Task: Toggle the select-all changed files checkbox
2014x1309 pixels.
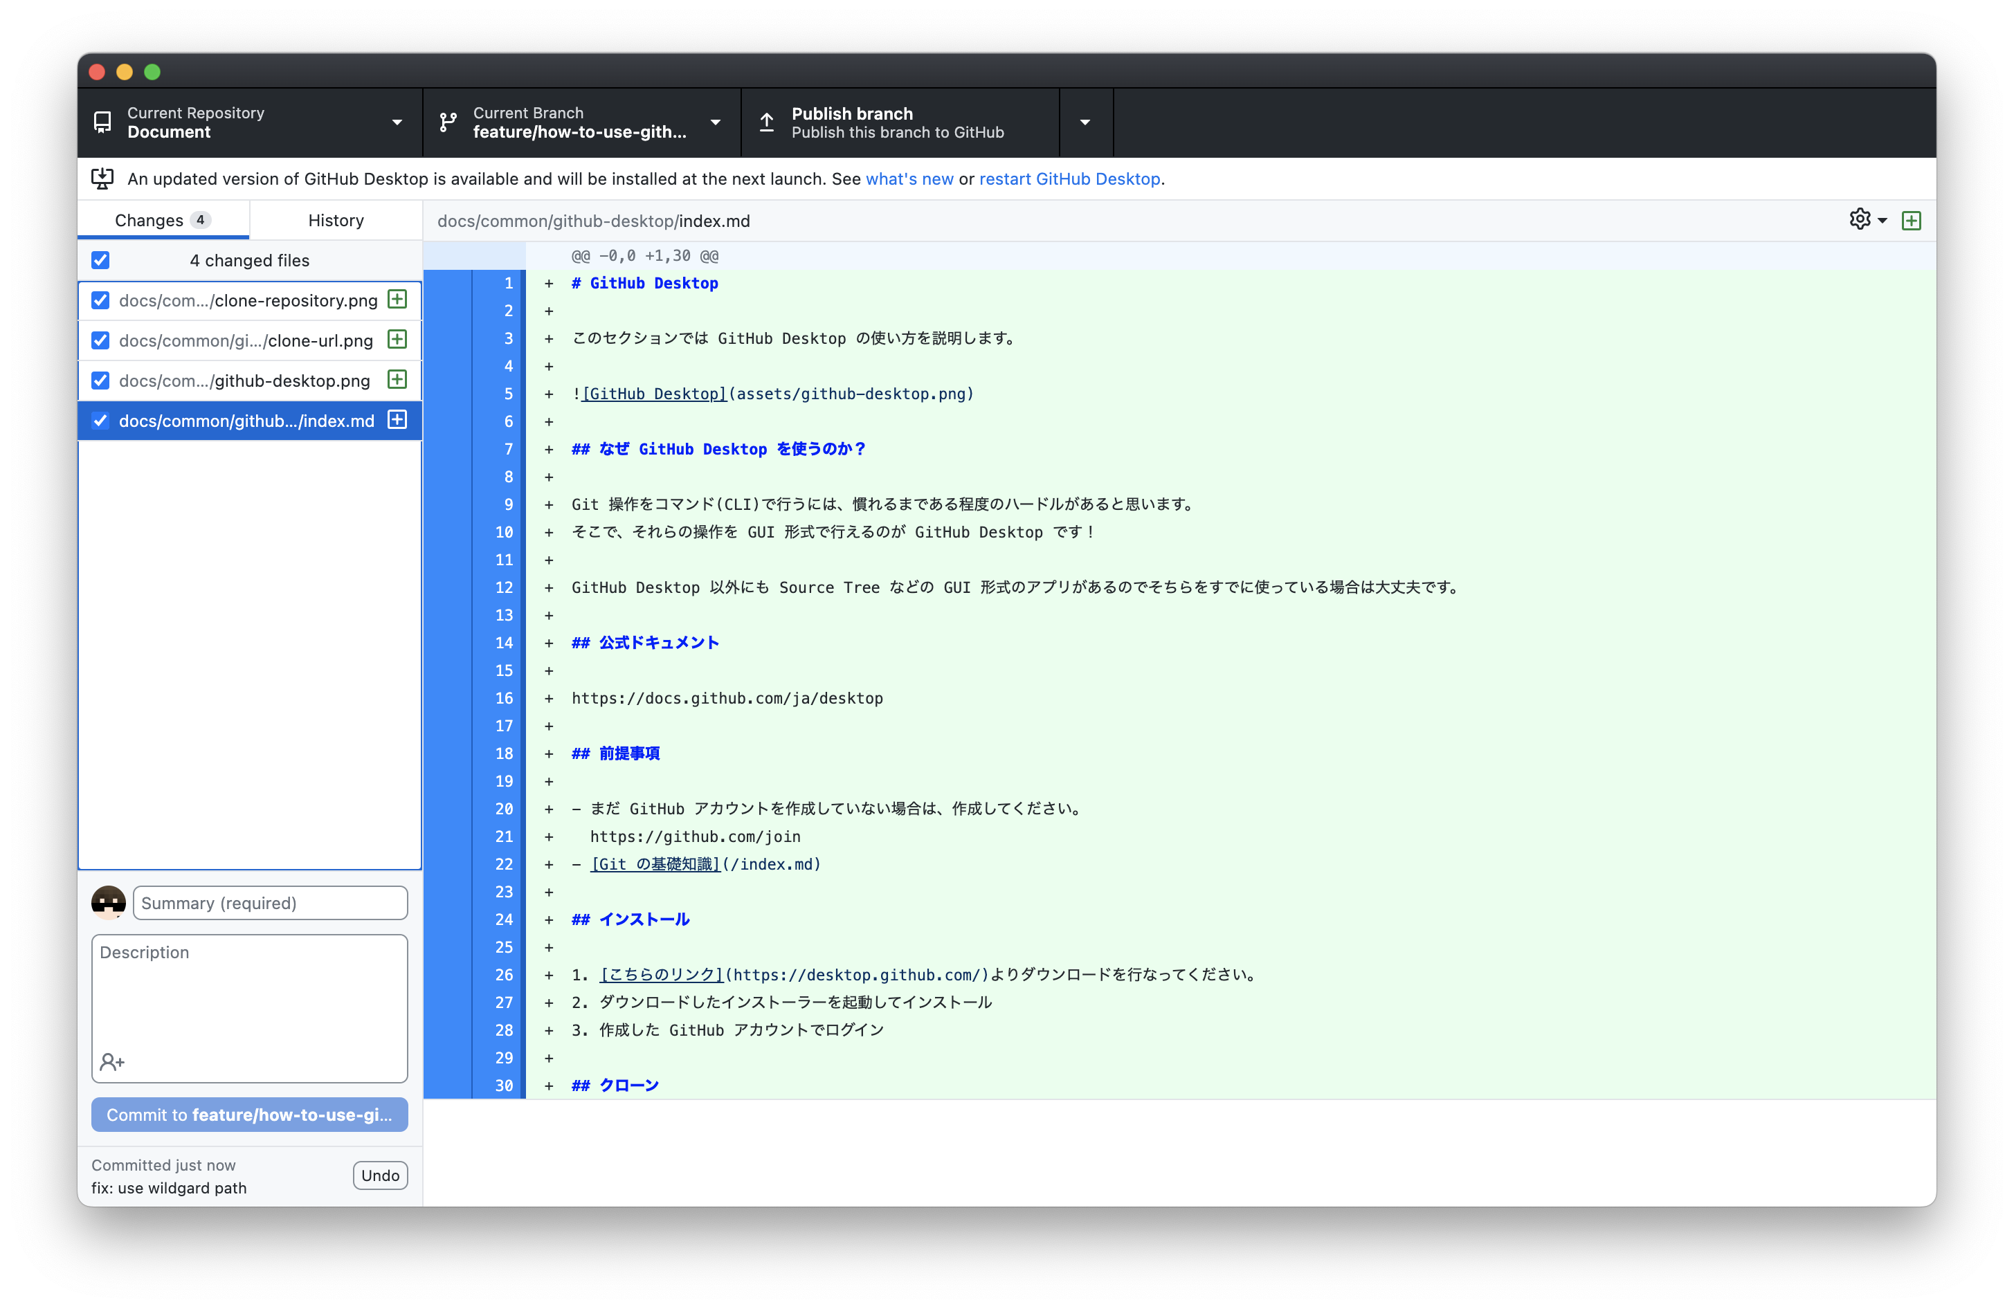Action: (x=101, y=259)
